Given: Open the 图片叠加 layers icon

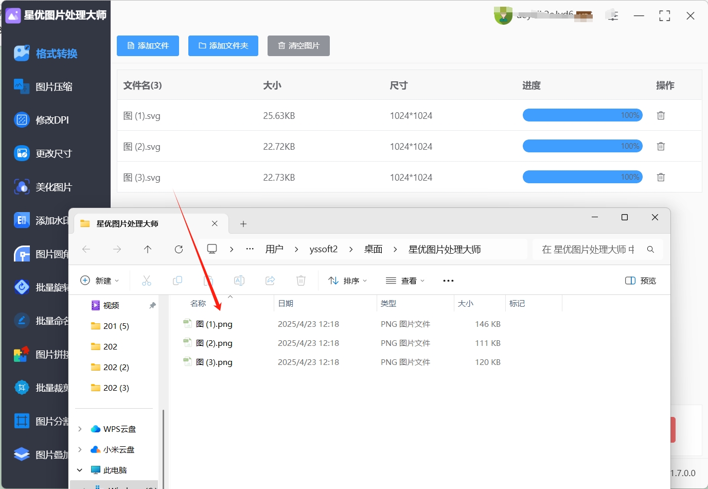Looking at the screenshot, I should (22, 455).
